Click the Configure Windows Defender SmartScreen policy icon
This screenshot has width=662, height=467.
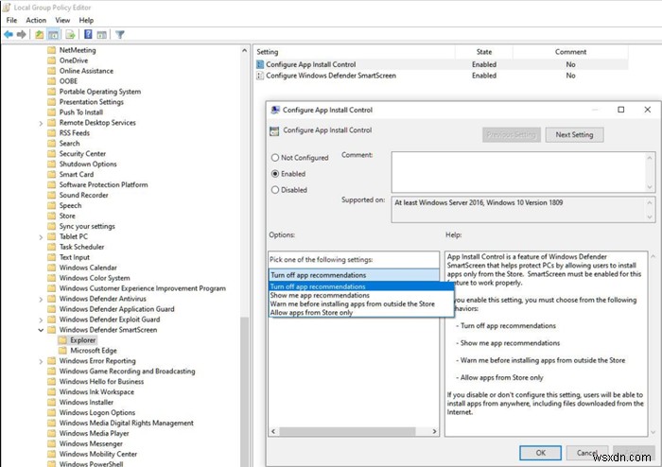[x=260, y=76]
